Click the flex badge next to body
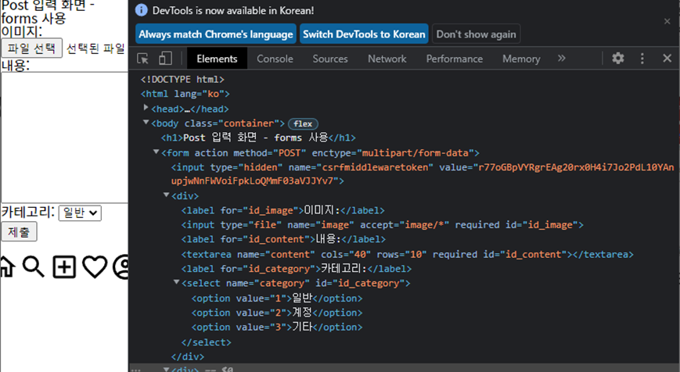 pyautogui.click(x=303, y=123)
